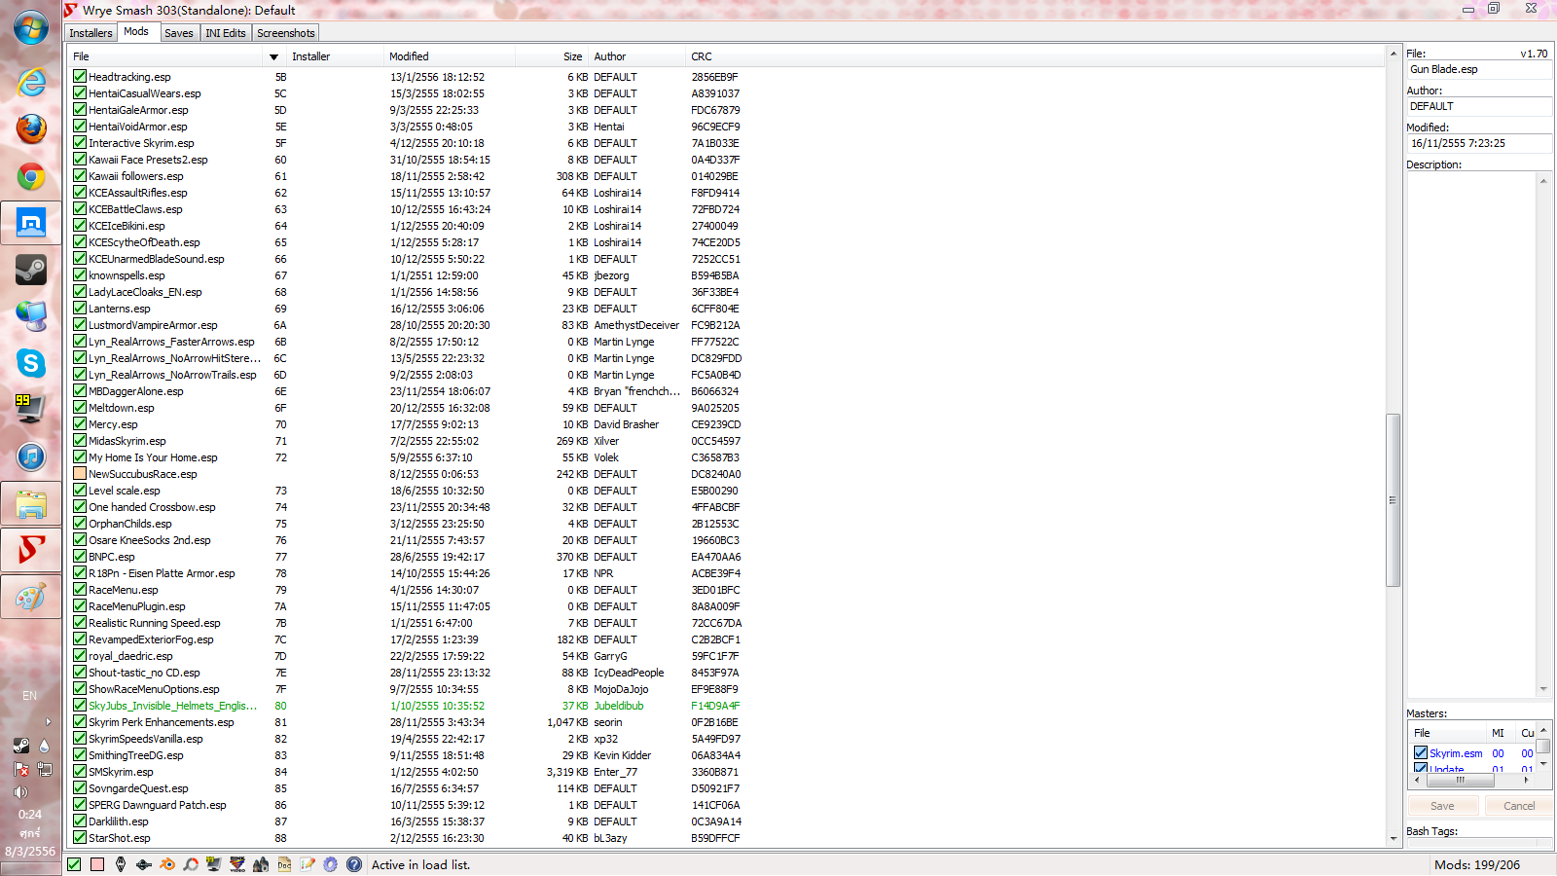This screenshot has height=876, width=1557.
Task: Click the Save button in details panel
Action: click(x=1442, y=806)
